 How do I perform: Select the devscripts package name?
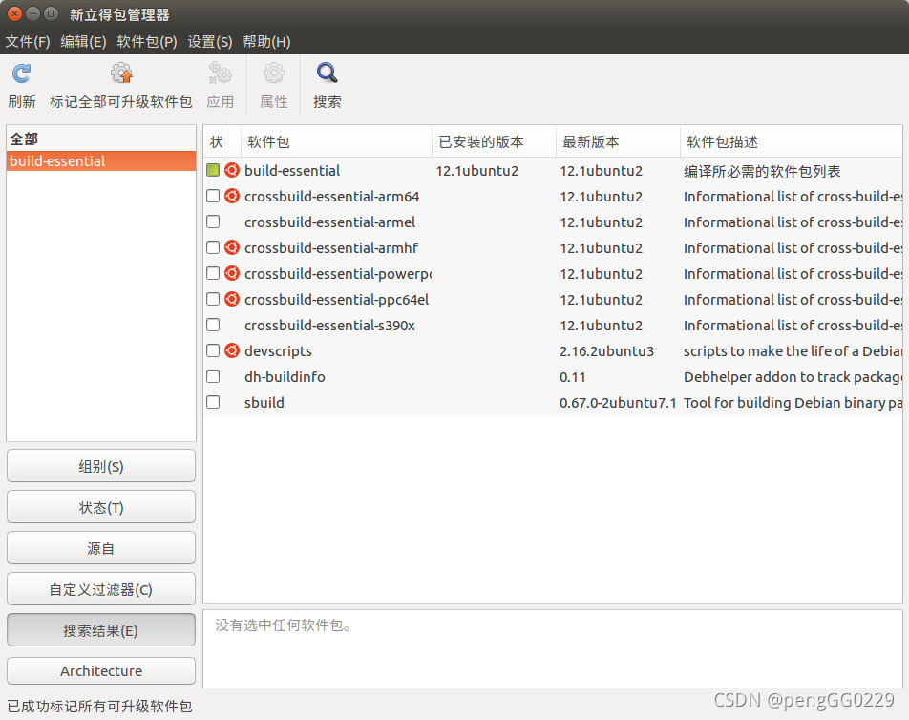pyautogui.click(x=278, y=351)
